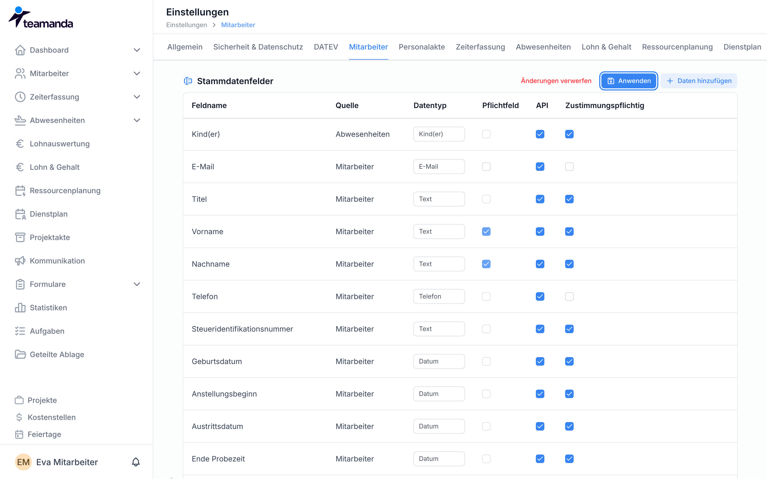Click the Ressourcenplanung calendar icon
Image resolution: width=767 pixels, height=479 pixels.
point(20,191)
